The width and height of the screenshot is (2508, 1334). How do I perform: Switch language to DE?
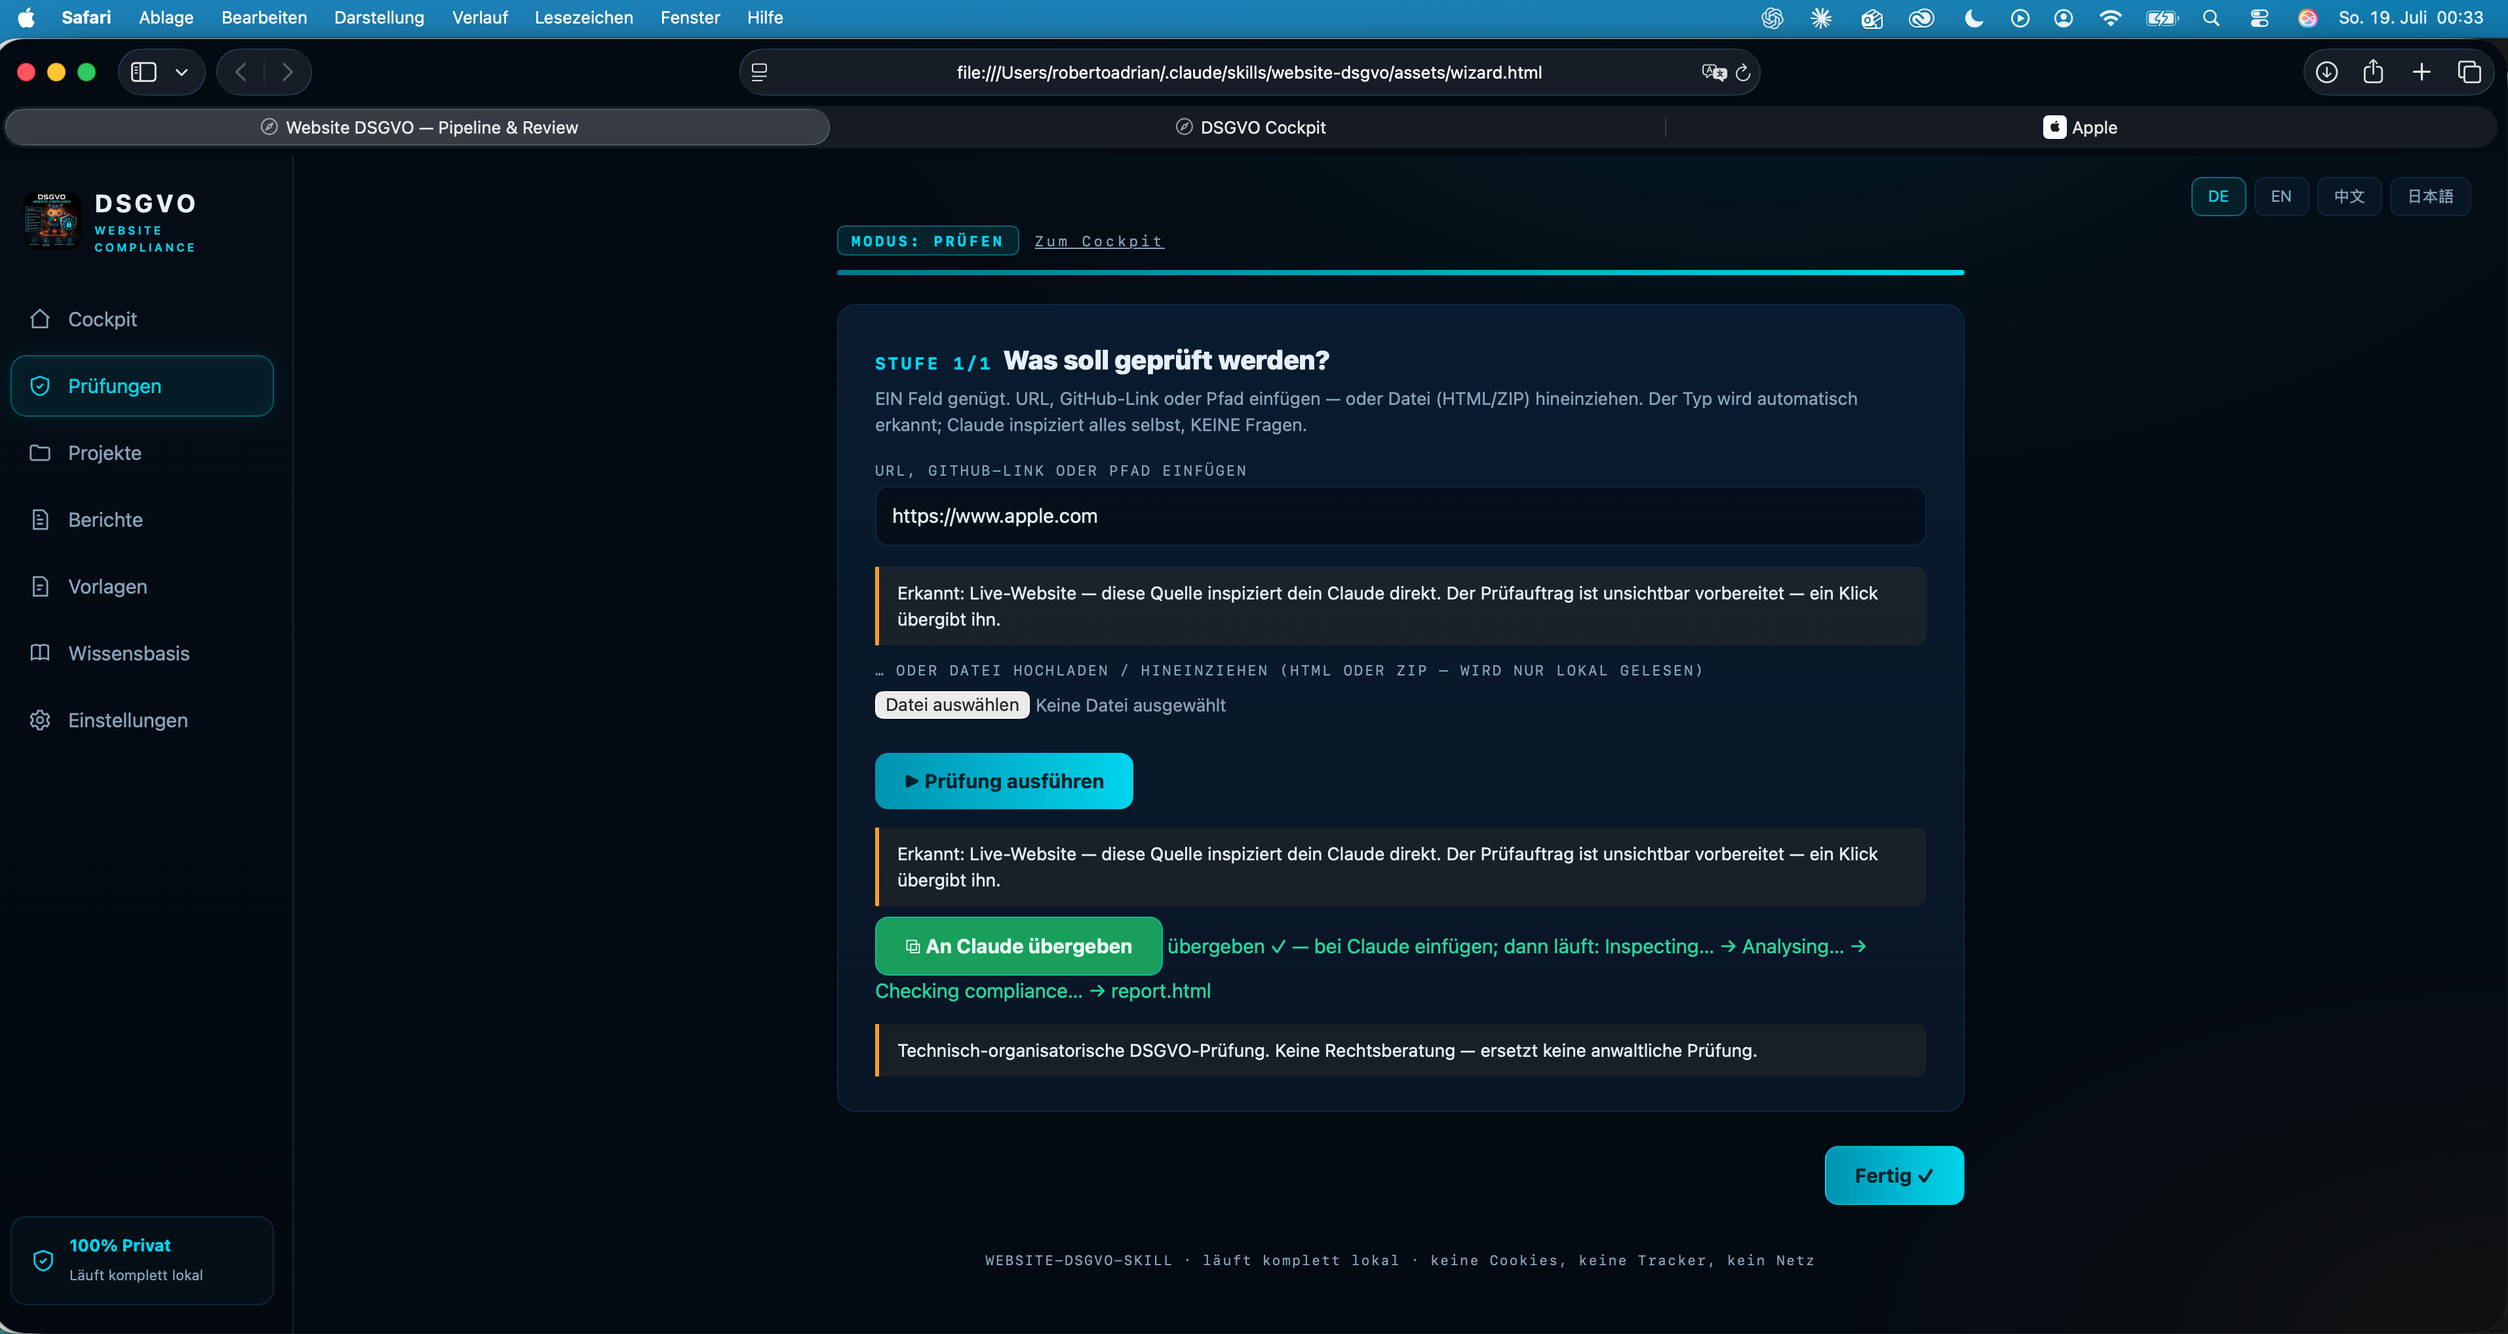coord(2218,197)
